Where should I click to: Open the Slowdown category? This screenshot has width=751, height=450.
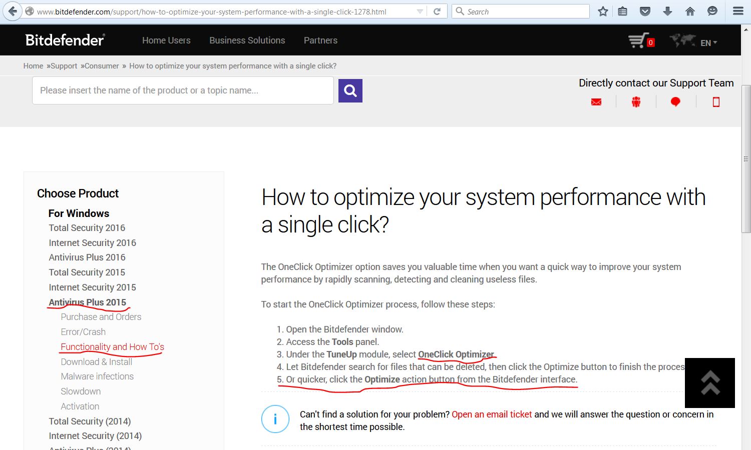tap(81, 391)
